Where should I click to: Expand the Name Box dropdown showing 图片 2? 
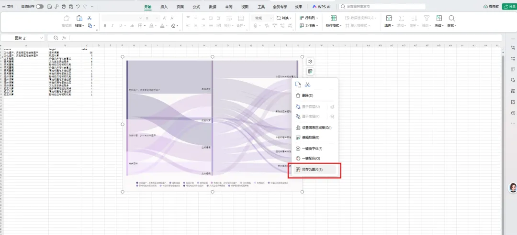42,38
